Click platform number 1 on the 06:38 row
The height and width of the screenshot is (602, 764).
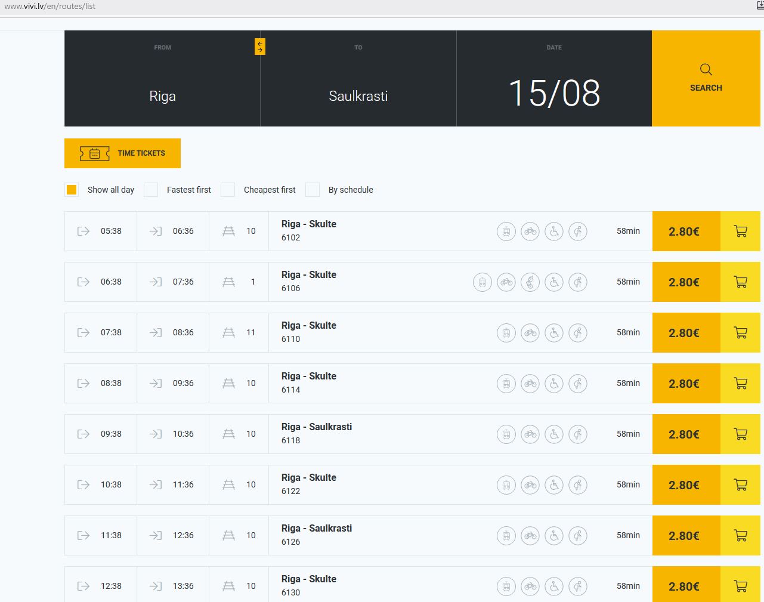pyautogui.click(x=253, y=282)
